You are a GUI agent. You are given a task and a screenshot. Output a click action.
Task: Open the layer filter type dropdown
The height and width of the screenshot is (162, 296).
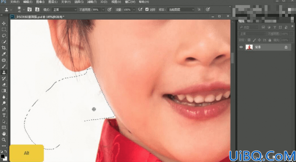tap(249, 27)
